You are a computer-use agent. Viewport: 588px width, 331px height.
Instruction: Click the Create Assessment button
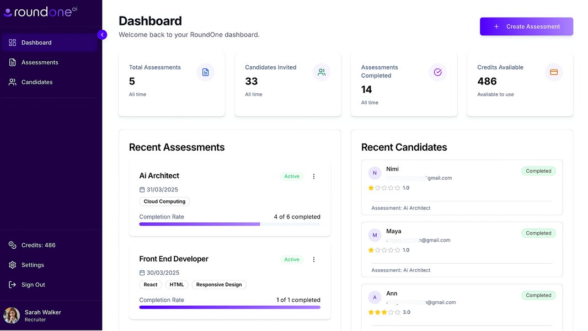pyautogui.click(x=526, y=26)
